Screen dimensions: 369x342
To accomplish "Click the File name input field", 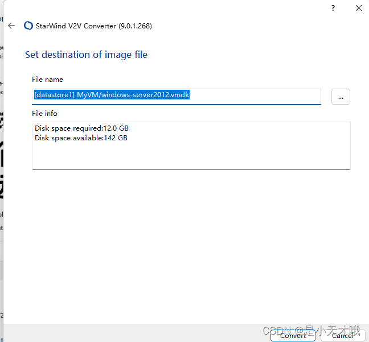I will [x=177, y=97].
